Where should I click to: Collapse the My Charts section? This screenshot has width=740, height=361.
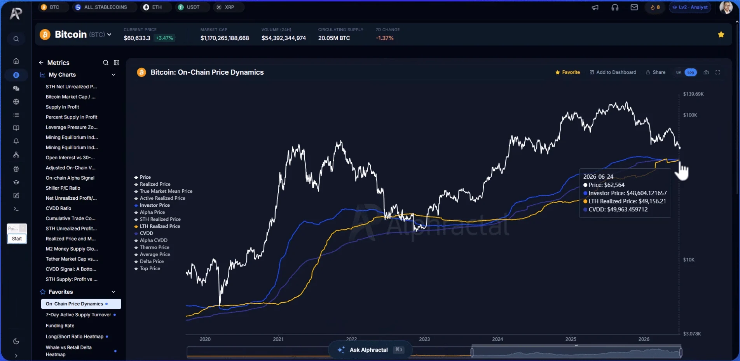(x=113, y=75)
